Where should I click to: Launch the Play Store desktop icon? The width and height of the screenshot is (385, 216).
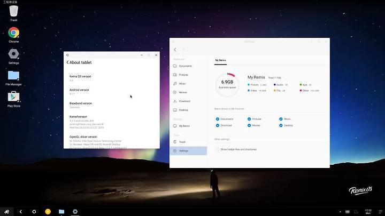coord(13,99)
